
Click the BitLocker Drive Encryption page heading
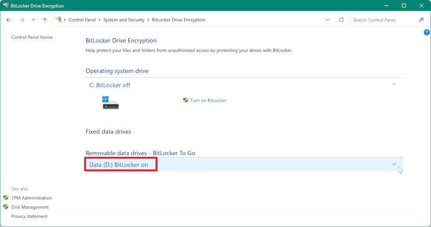pos(121,40)
